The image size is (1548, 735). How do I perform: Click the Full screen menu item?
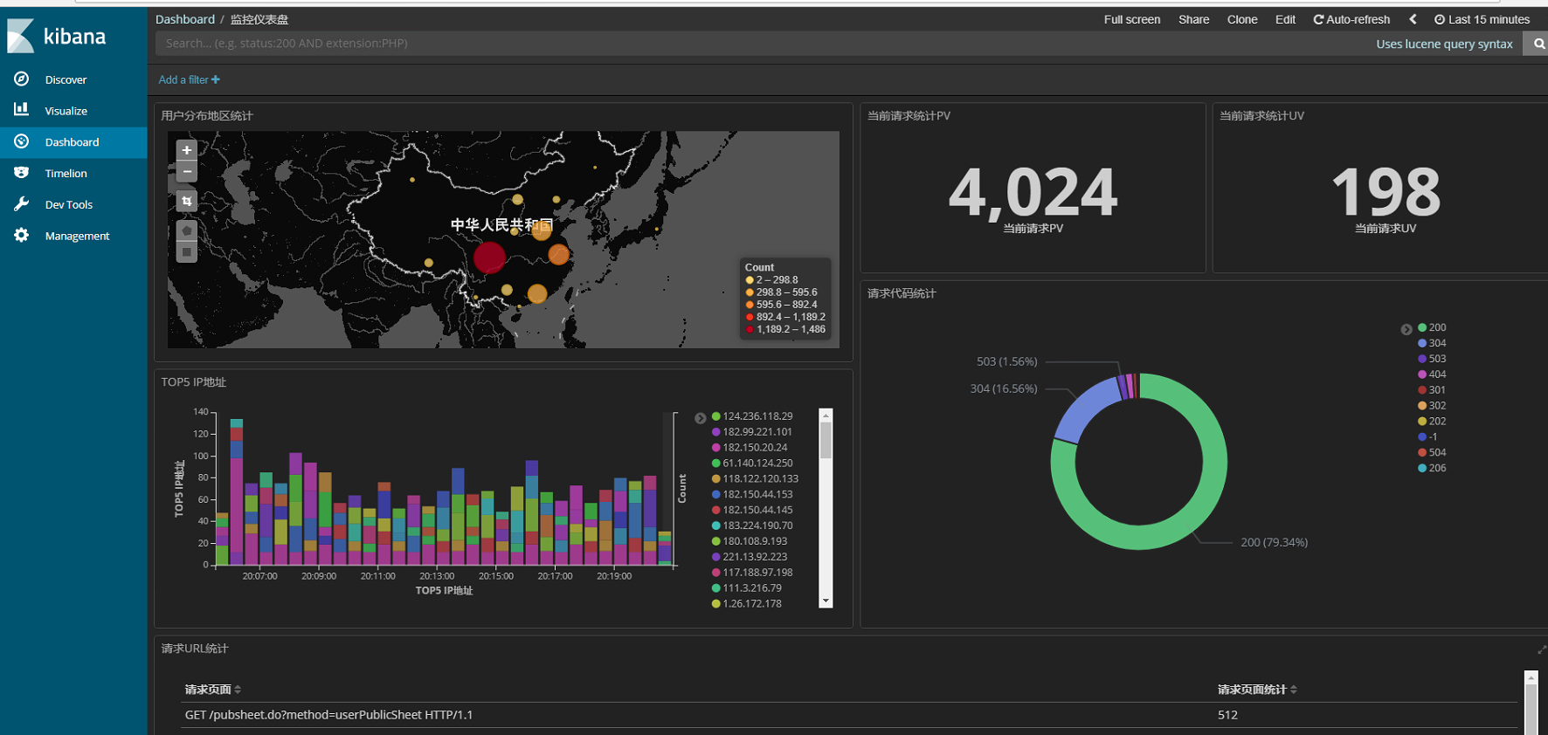(1132, 19)
